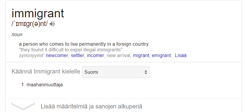Open the synonym link newcomer
Image resolution: width=245 pixels, height=112 pixels.
point(57,56)
